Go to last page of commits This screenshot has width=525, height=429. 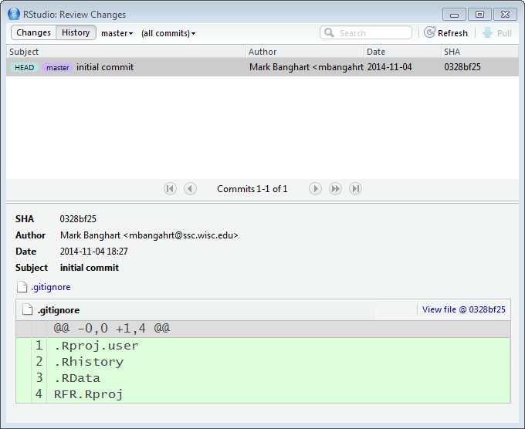(355, 189)
